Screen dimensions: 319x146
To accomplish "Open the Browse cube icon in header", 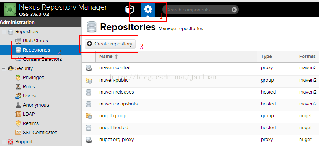I will 130,10.
